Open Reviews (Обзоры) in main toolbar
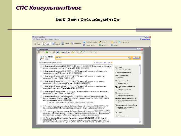The height and width of the screenshot is (136, 181). [x=102, y=42]
